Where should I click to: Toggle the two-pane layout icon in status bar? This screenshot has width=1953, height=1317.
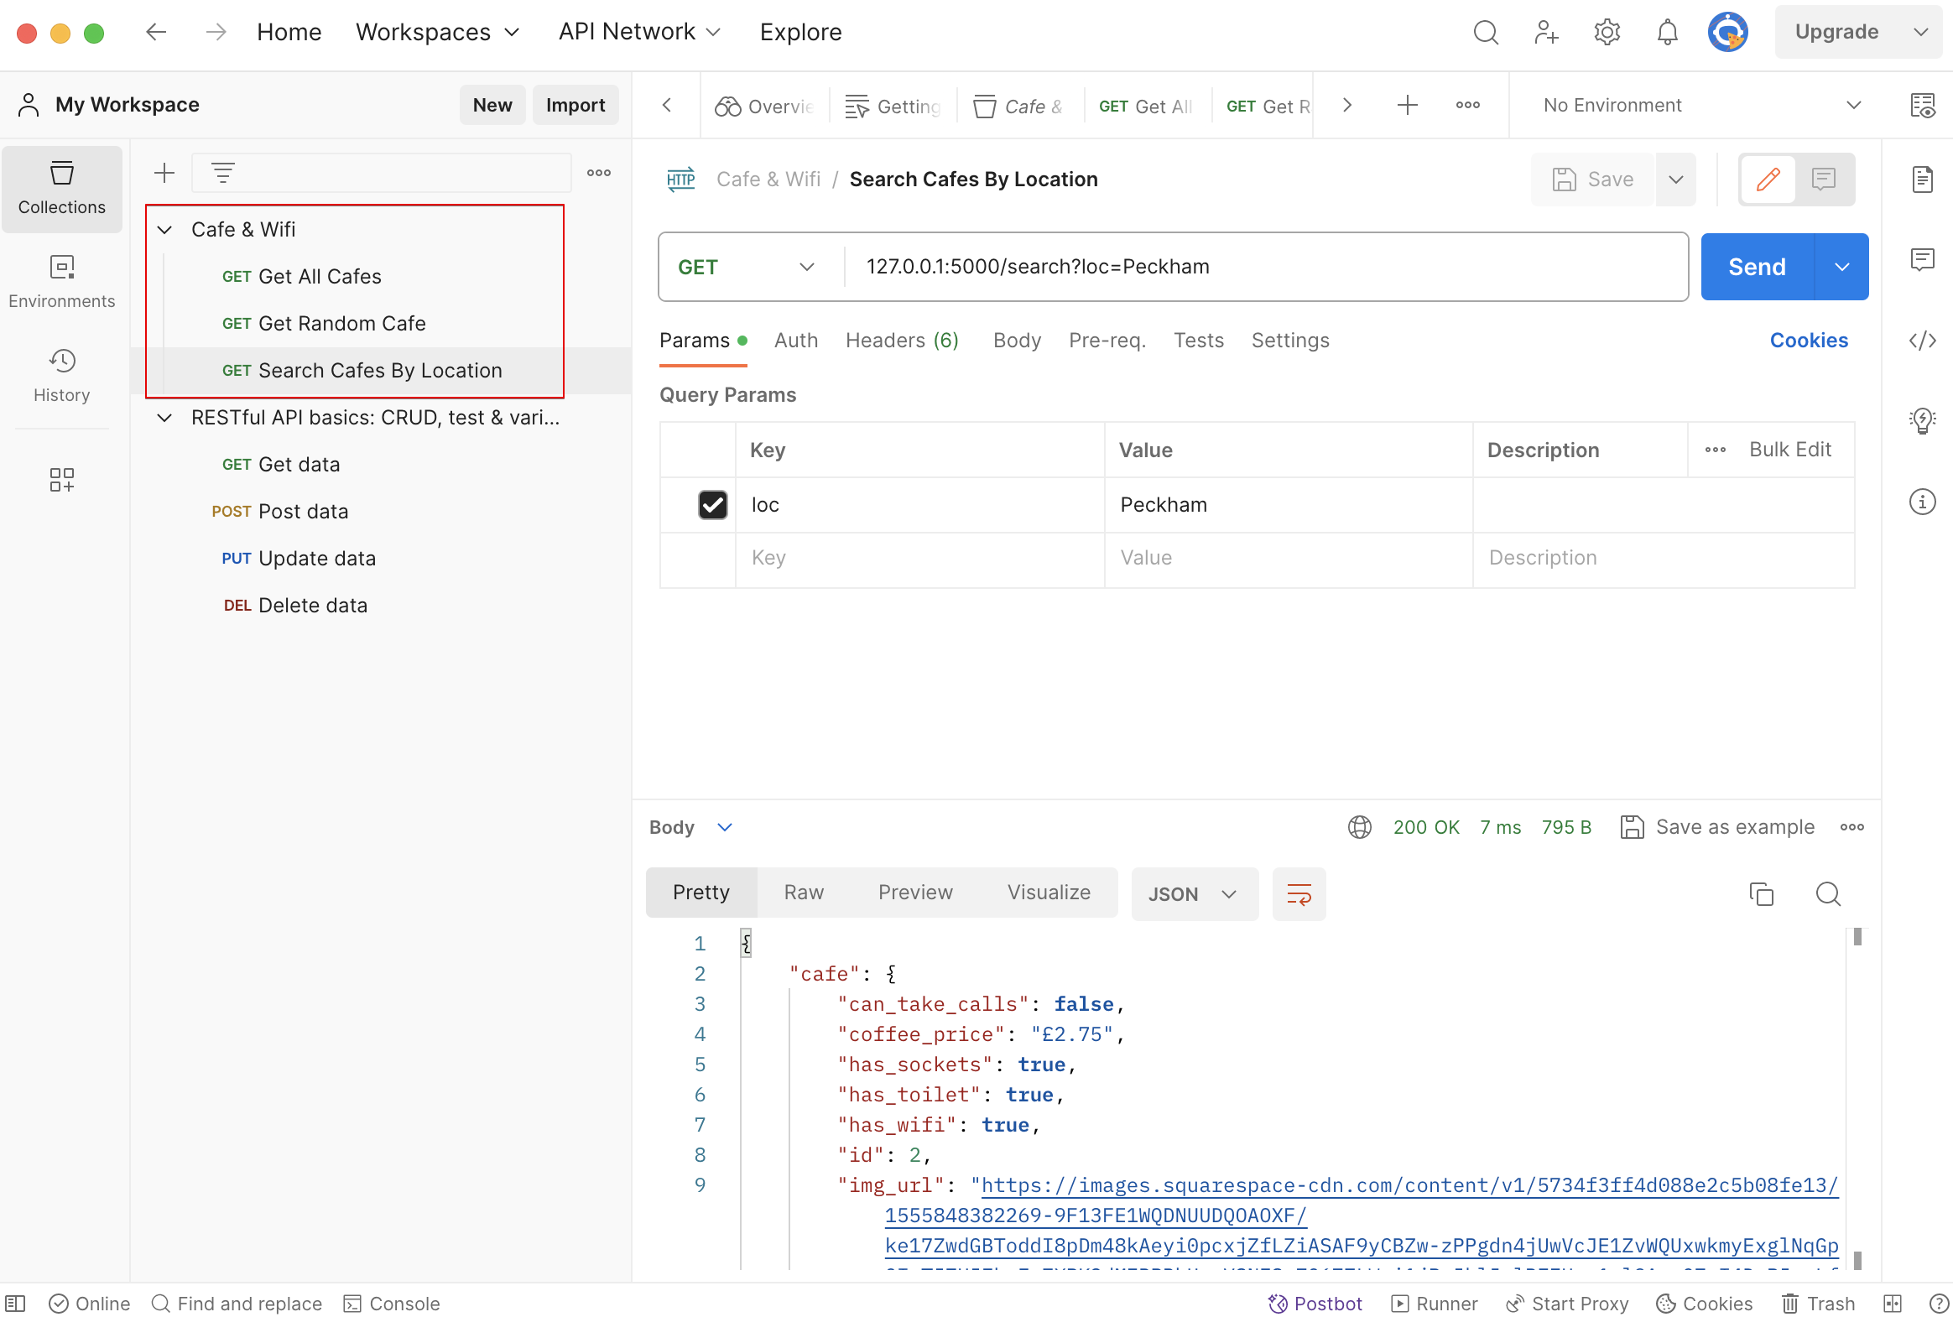pos(1892,1303)
